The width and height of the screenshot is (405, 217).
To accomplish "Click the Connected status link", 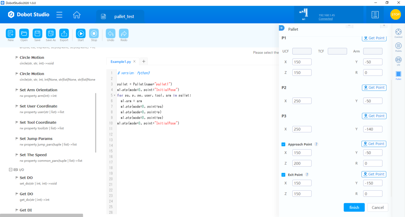I will [325, 19].
